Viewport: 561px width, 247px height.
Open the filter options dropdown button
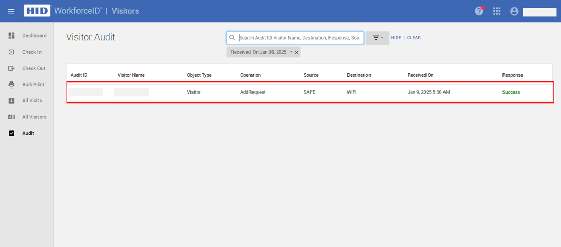coord(377,38)
